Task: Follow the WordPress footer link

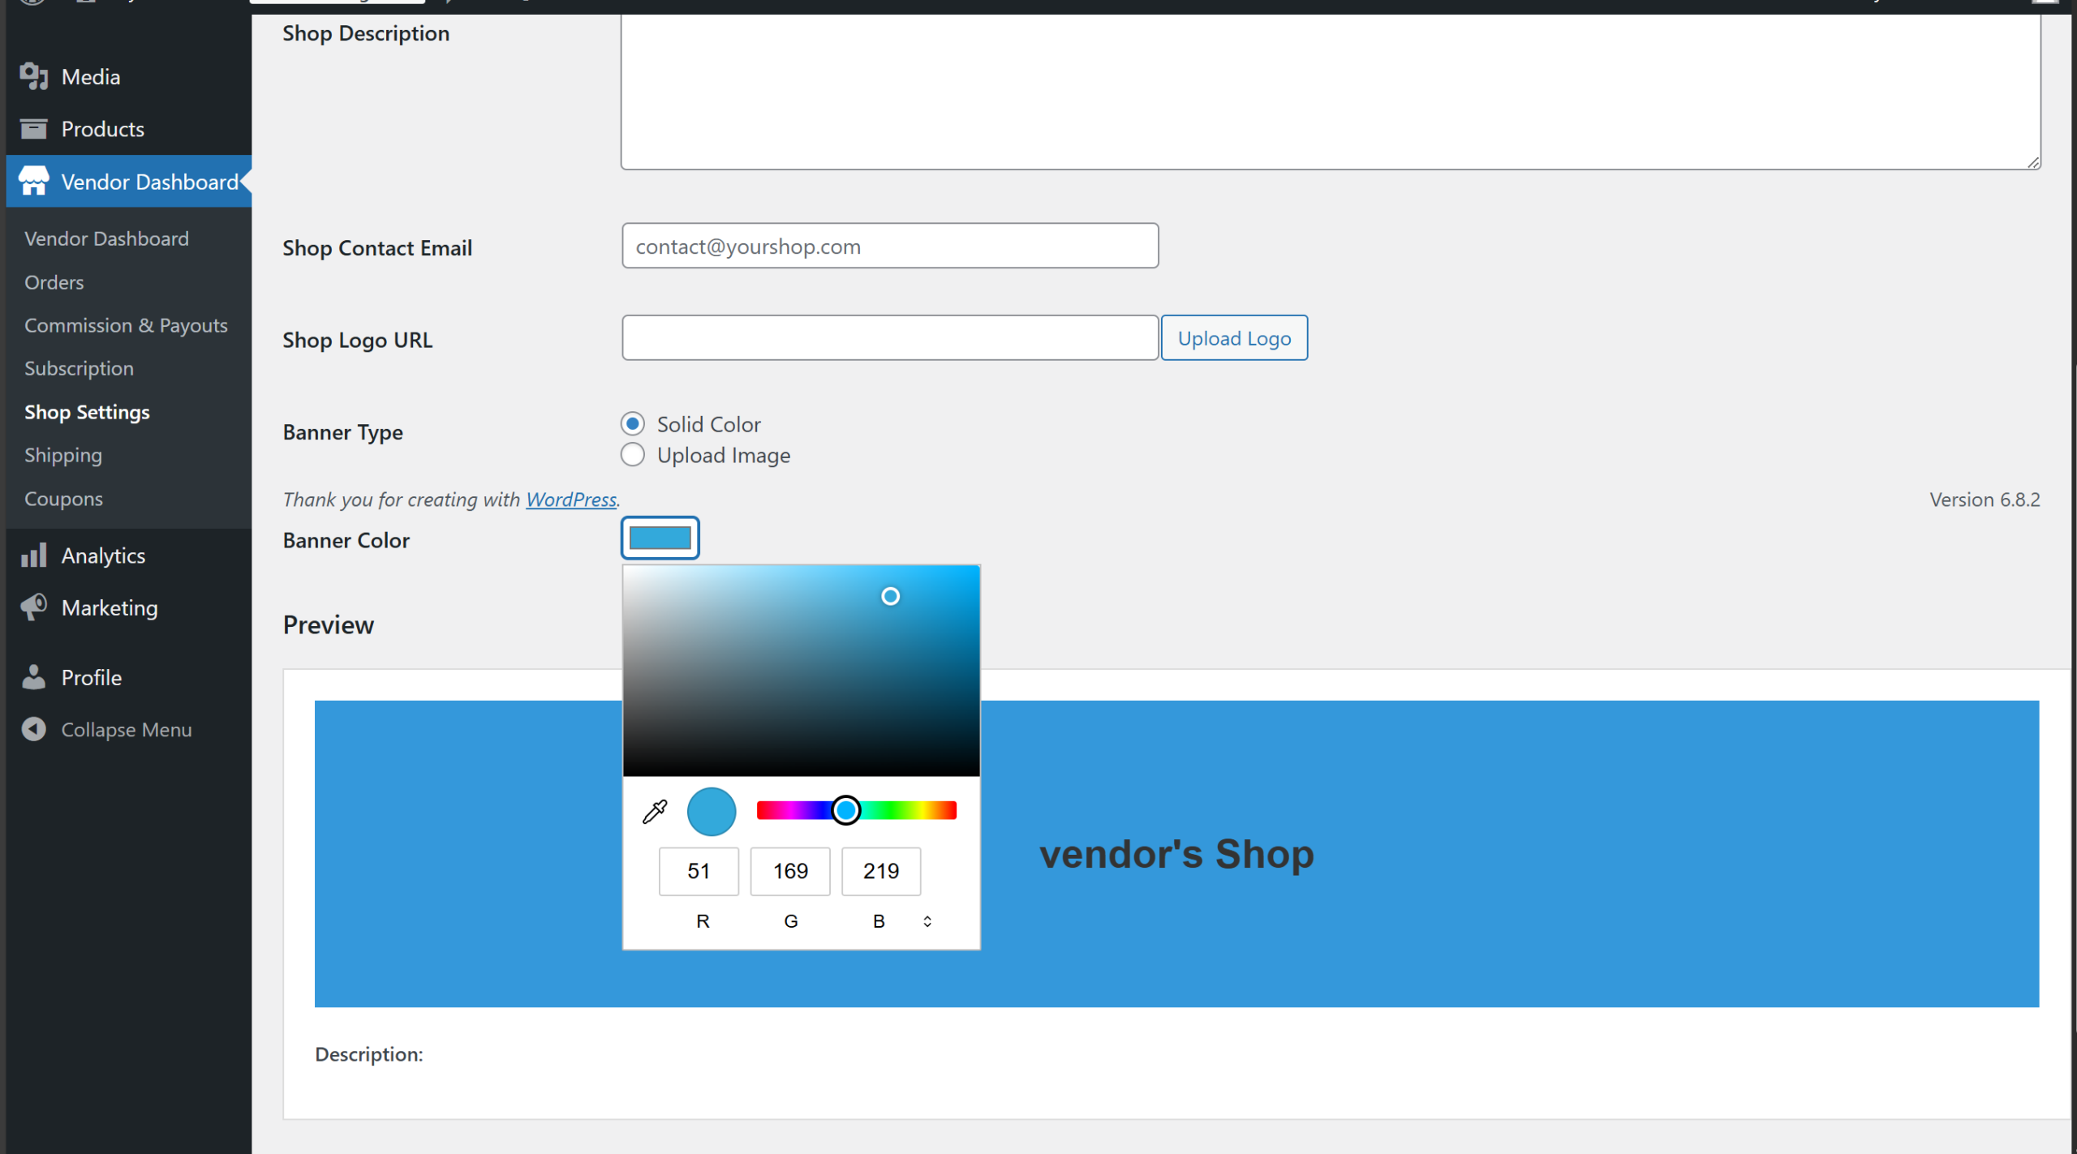Action: 571,500
